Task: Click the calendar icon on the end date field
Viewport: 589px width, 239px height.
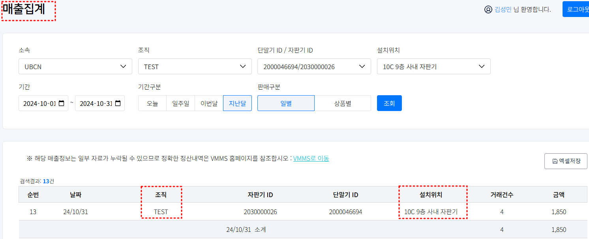Action: tap(118, 103)
